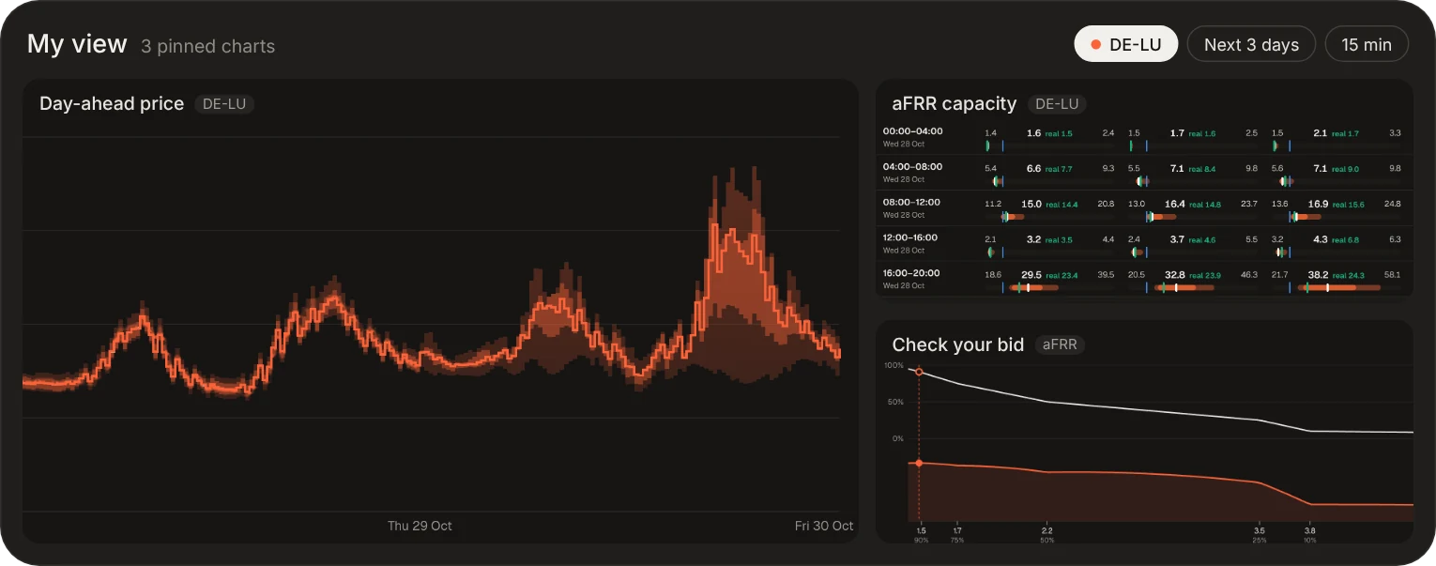Click the 18.6 lower bound value

coord(993,275)
